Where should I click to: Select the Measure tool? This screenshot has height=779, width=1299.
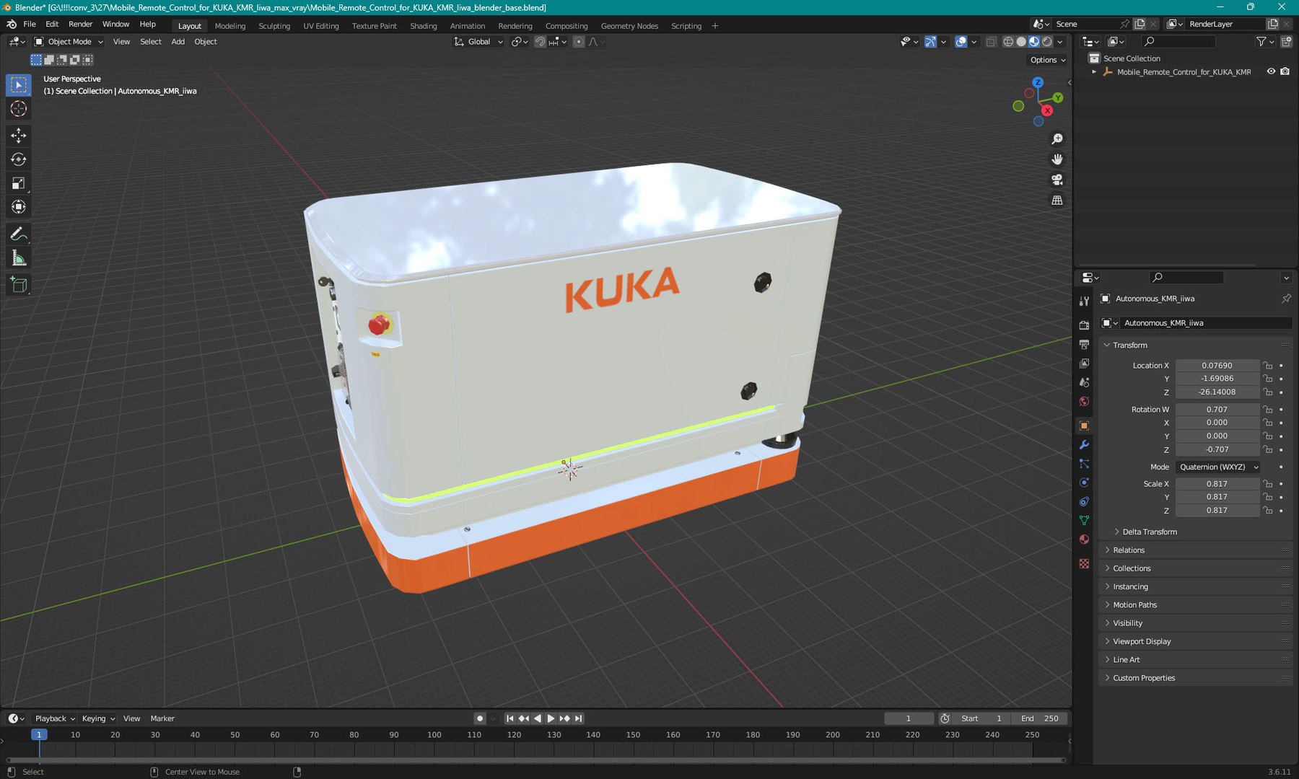[19, 258]
